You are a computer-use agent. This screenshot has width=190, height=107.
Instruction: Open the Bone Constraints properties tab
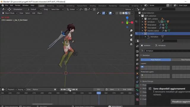137,94
